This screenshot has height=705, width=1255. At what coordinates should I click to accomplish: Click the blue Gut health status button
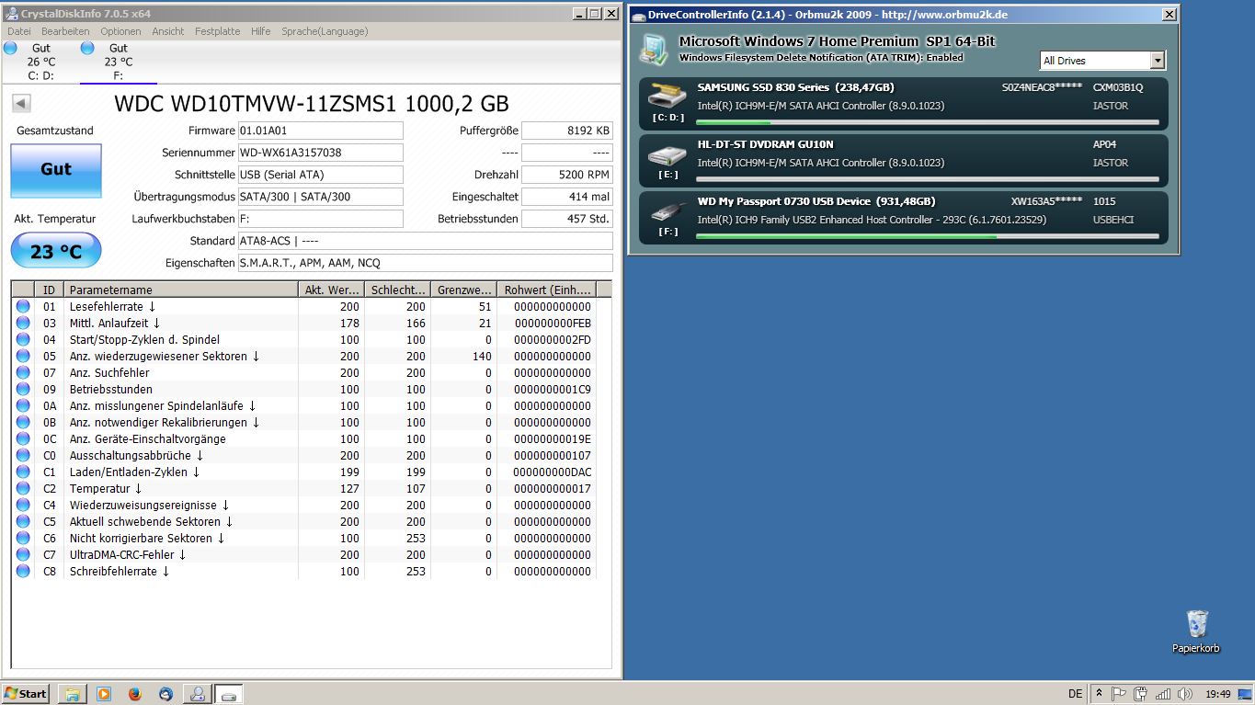(56, 170)
